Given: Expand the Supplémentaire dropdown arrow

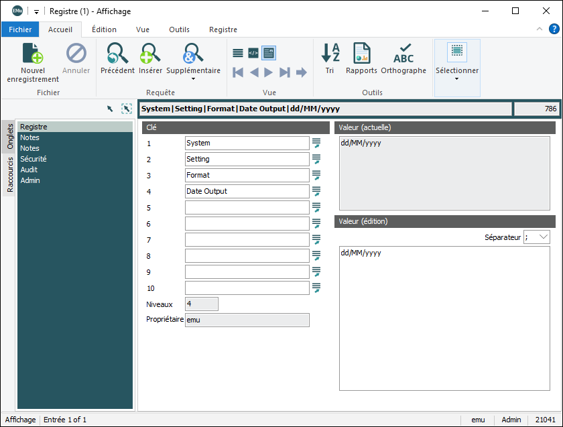Looking at the screenshot, I should [x=193, y=79].
